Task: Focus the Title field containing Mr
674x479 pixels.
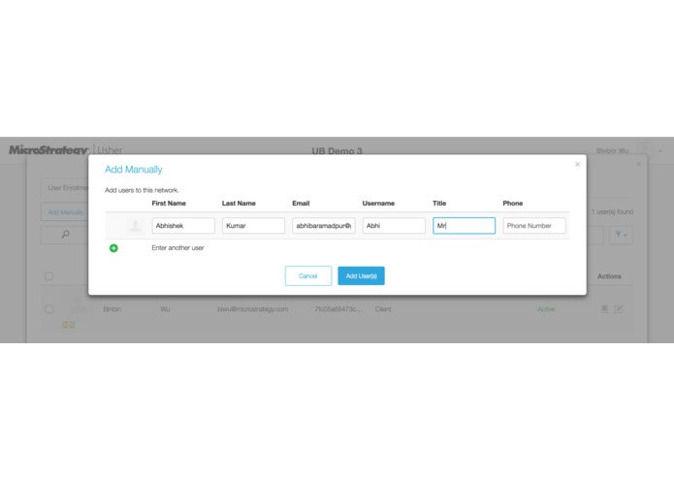Action: point(465,226)
